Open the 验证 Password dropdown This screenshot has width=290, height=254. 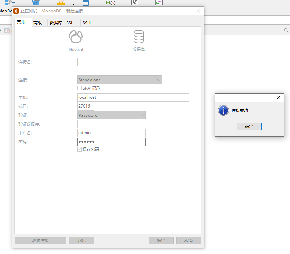click(x=111, y=115)
